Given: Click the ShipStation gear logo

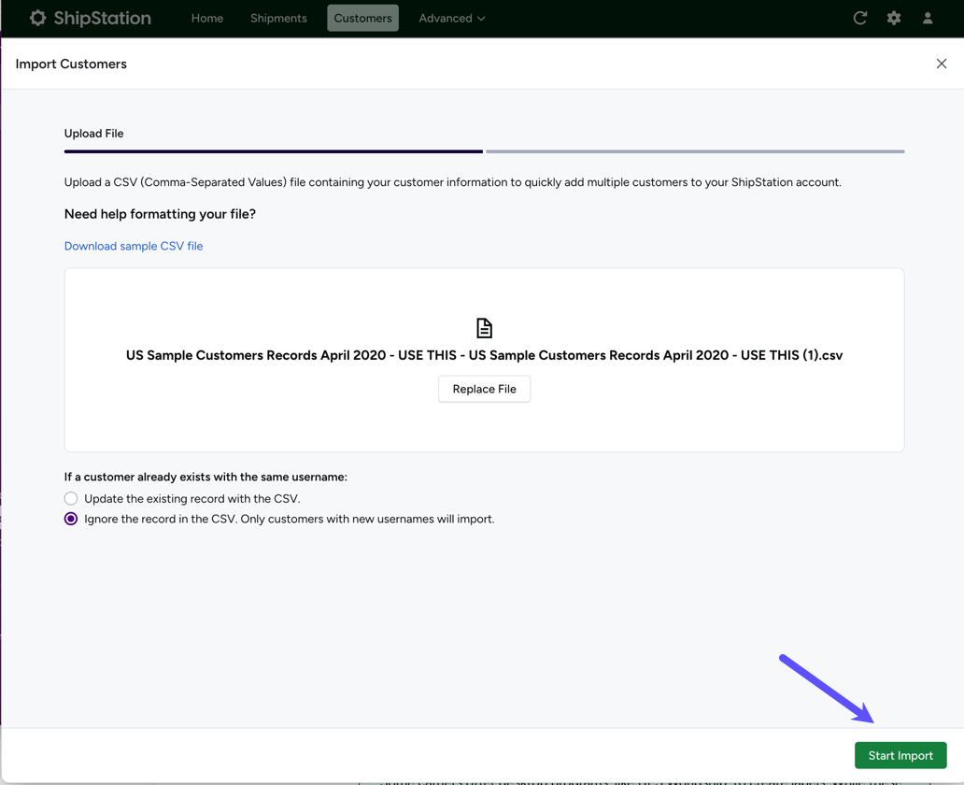Looking at the screenshot, I should pos(38,18).
